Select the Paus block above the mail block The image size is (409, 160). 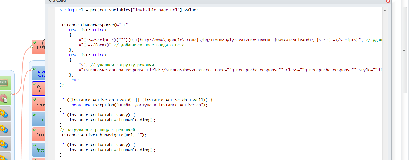point(38,104)
